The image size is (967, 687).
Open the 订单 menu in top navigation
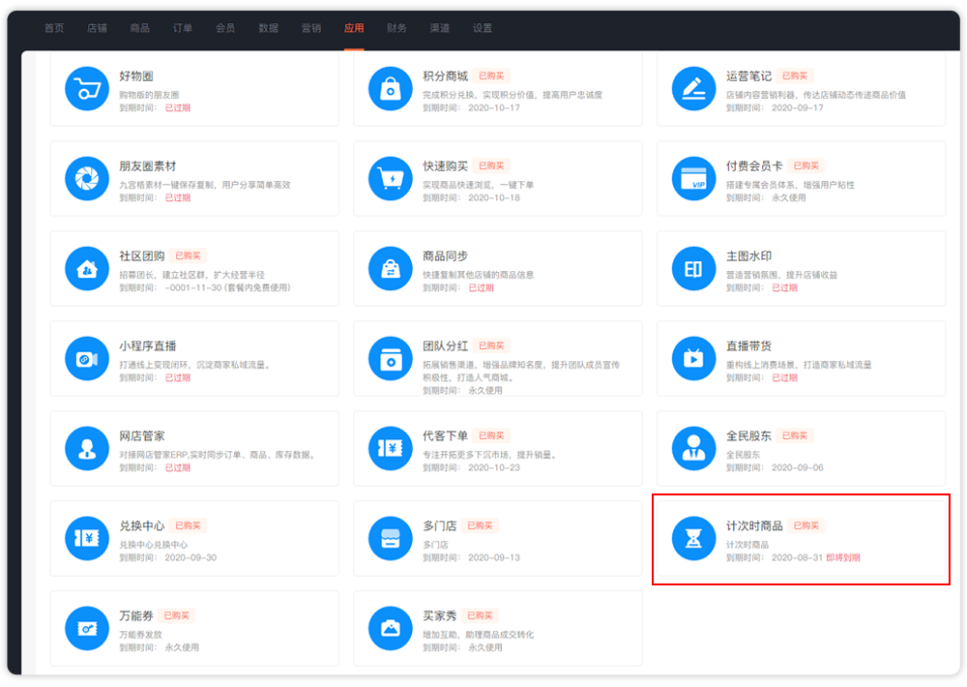[x=183, y=28]
